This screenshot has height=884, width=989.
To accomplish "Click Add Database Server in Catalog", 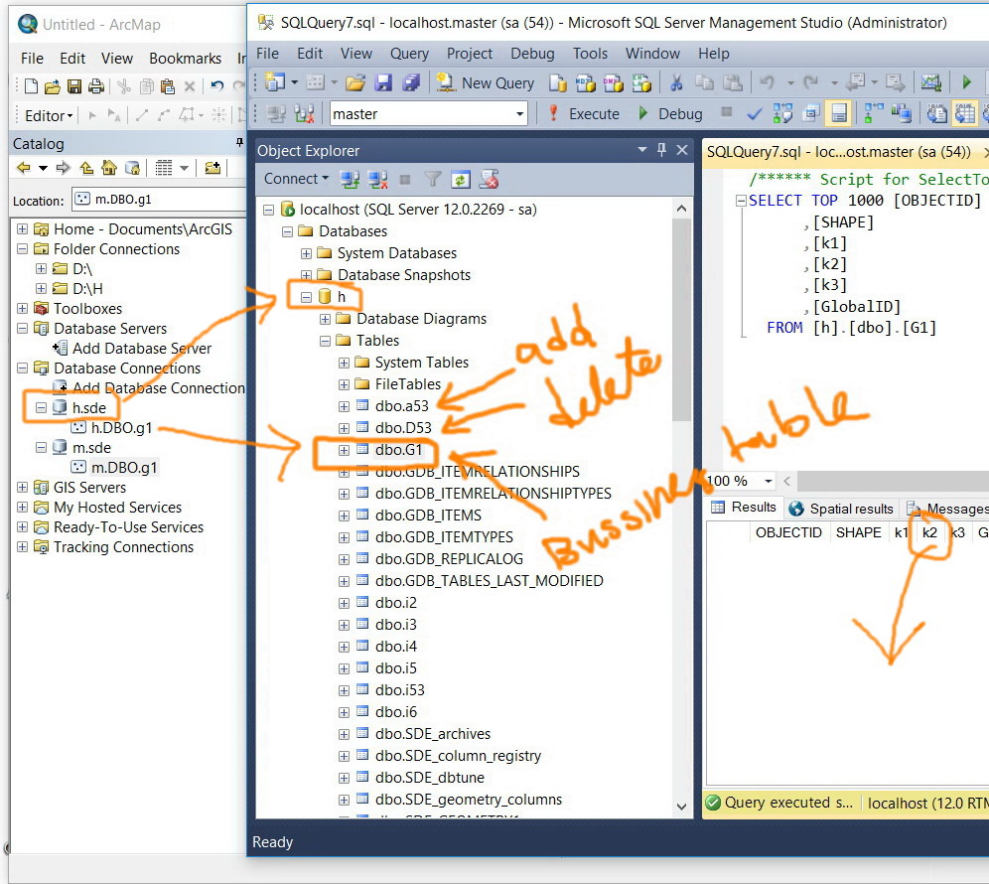I will [x=141, y=349].
